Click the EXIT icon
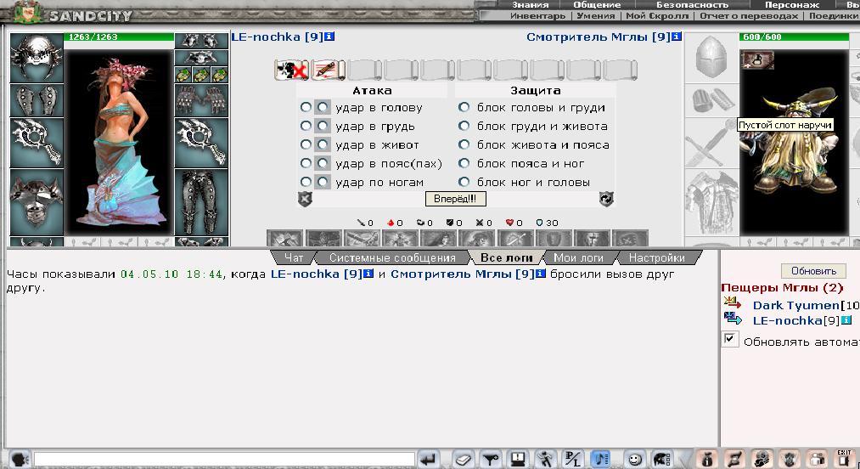The image size is (860, 469). (x=844, y=459)
